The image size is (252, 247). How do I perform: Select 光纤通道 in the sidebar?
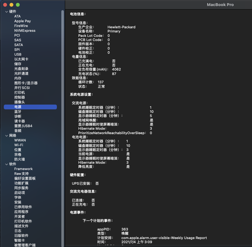point(21,73)
